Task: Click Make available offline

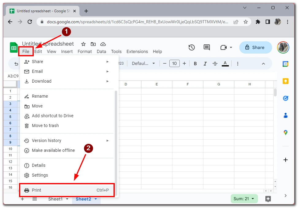Action: (x=53, y=150)
